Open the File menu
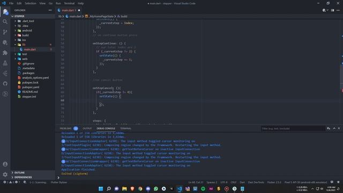Screen dimensions: 343x193 [x=11, y=3]
